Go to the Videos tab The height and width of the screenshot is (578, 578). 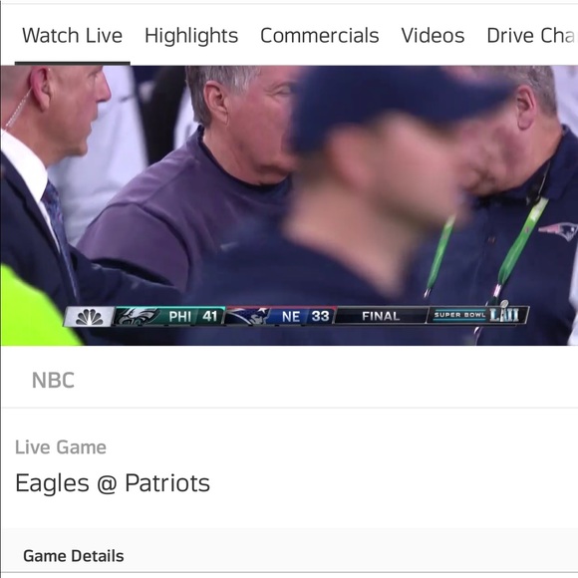433,36
